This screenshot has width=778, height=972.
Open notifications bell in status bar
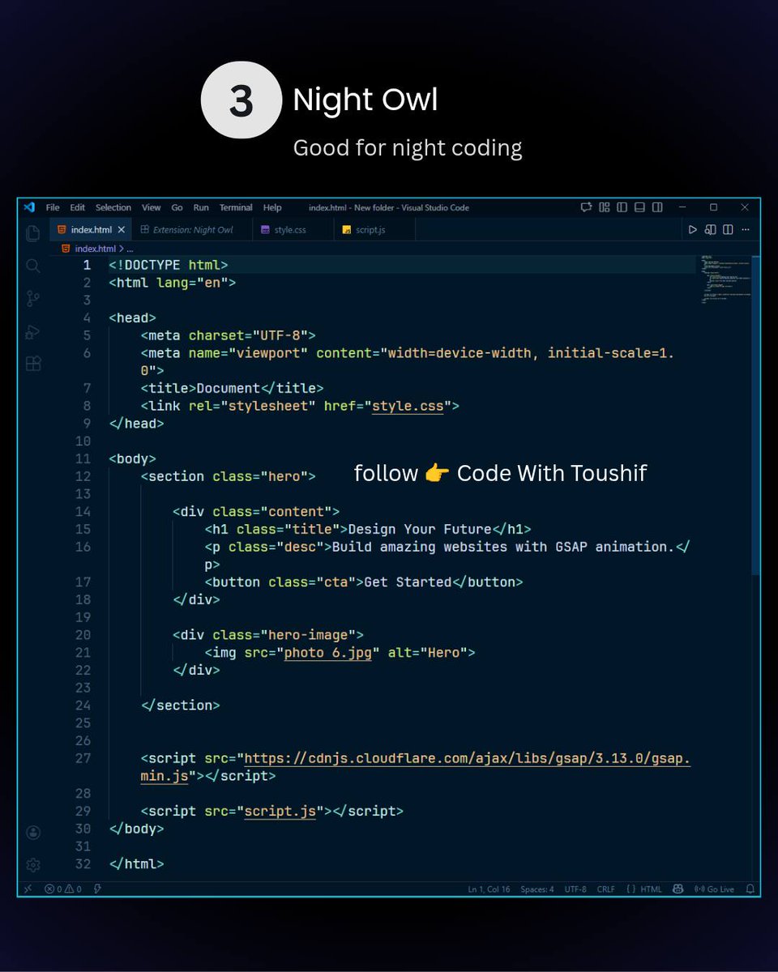point(750,889)
